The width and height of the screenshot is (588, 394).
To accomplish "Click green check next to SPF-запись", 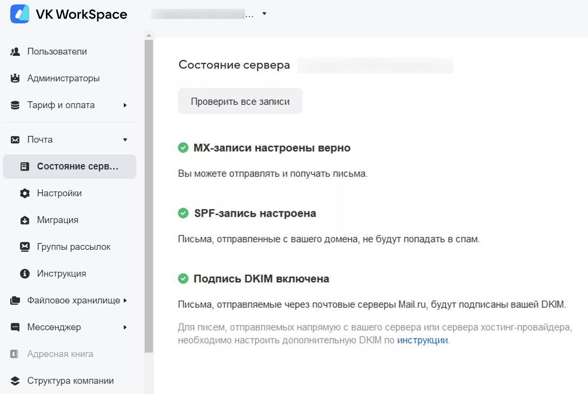I will pos(183,213).
